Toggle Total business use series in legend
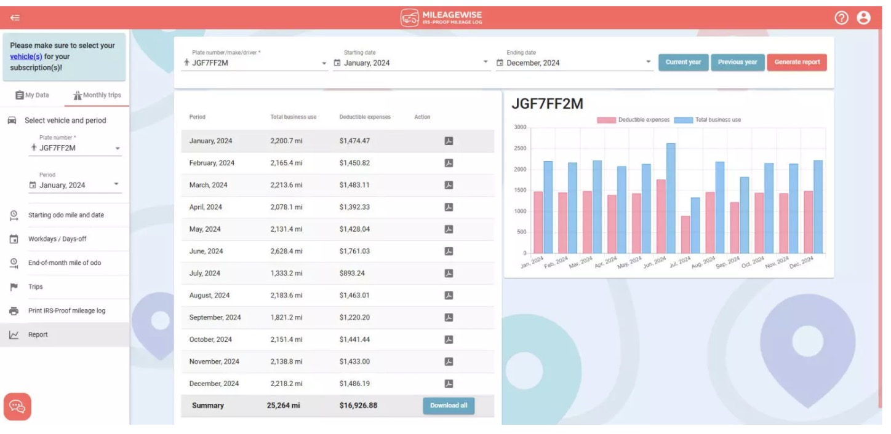This screenshot has height=434, width=891. tap(708, 120)
